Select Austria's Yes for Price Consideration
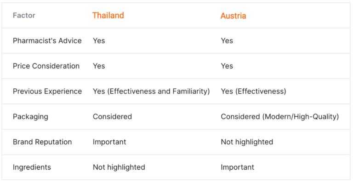The width and height of the screenshot is (353, 183). point(227,66)
